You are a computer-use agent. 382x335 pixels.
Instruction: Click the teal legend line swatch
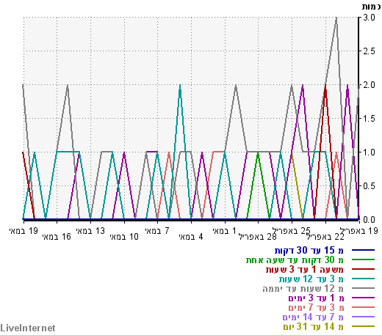(363, 279)
